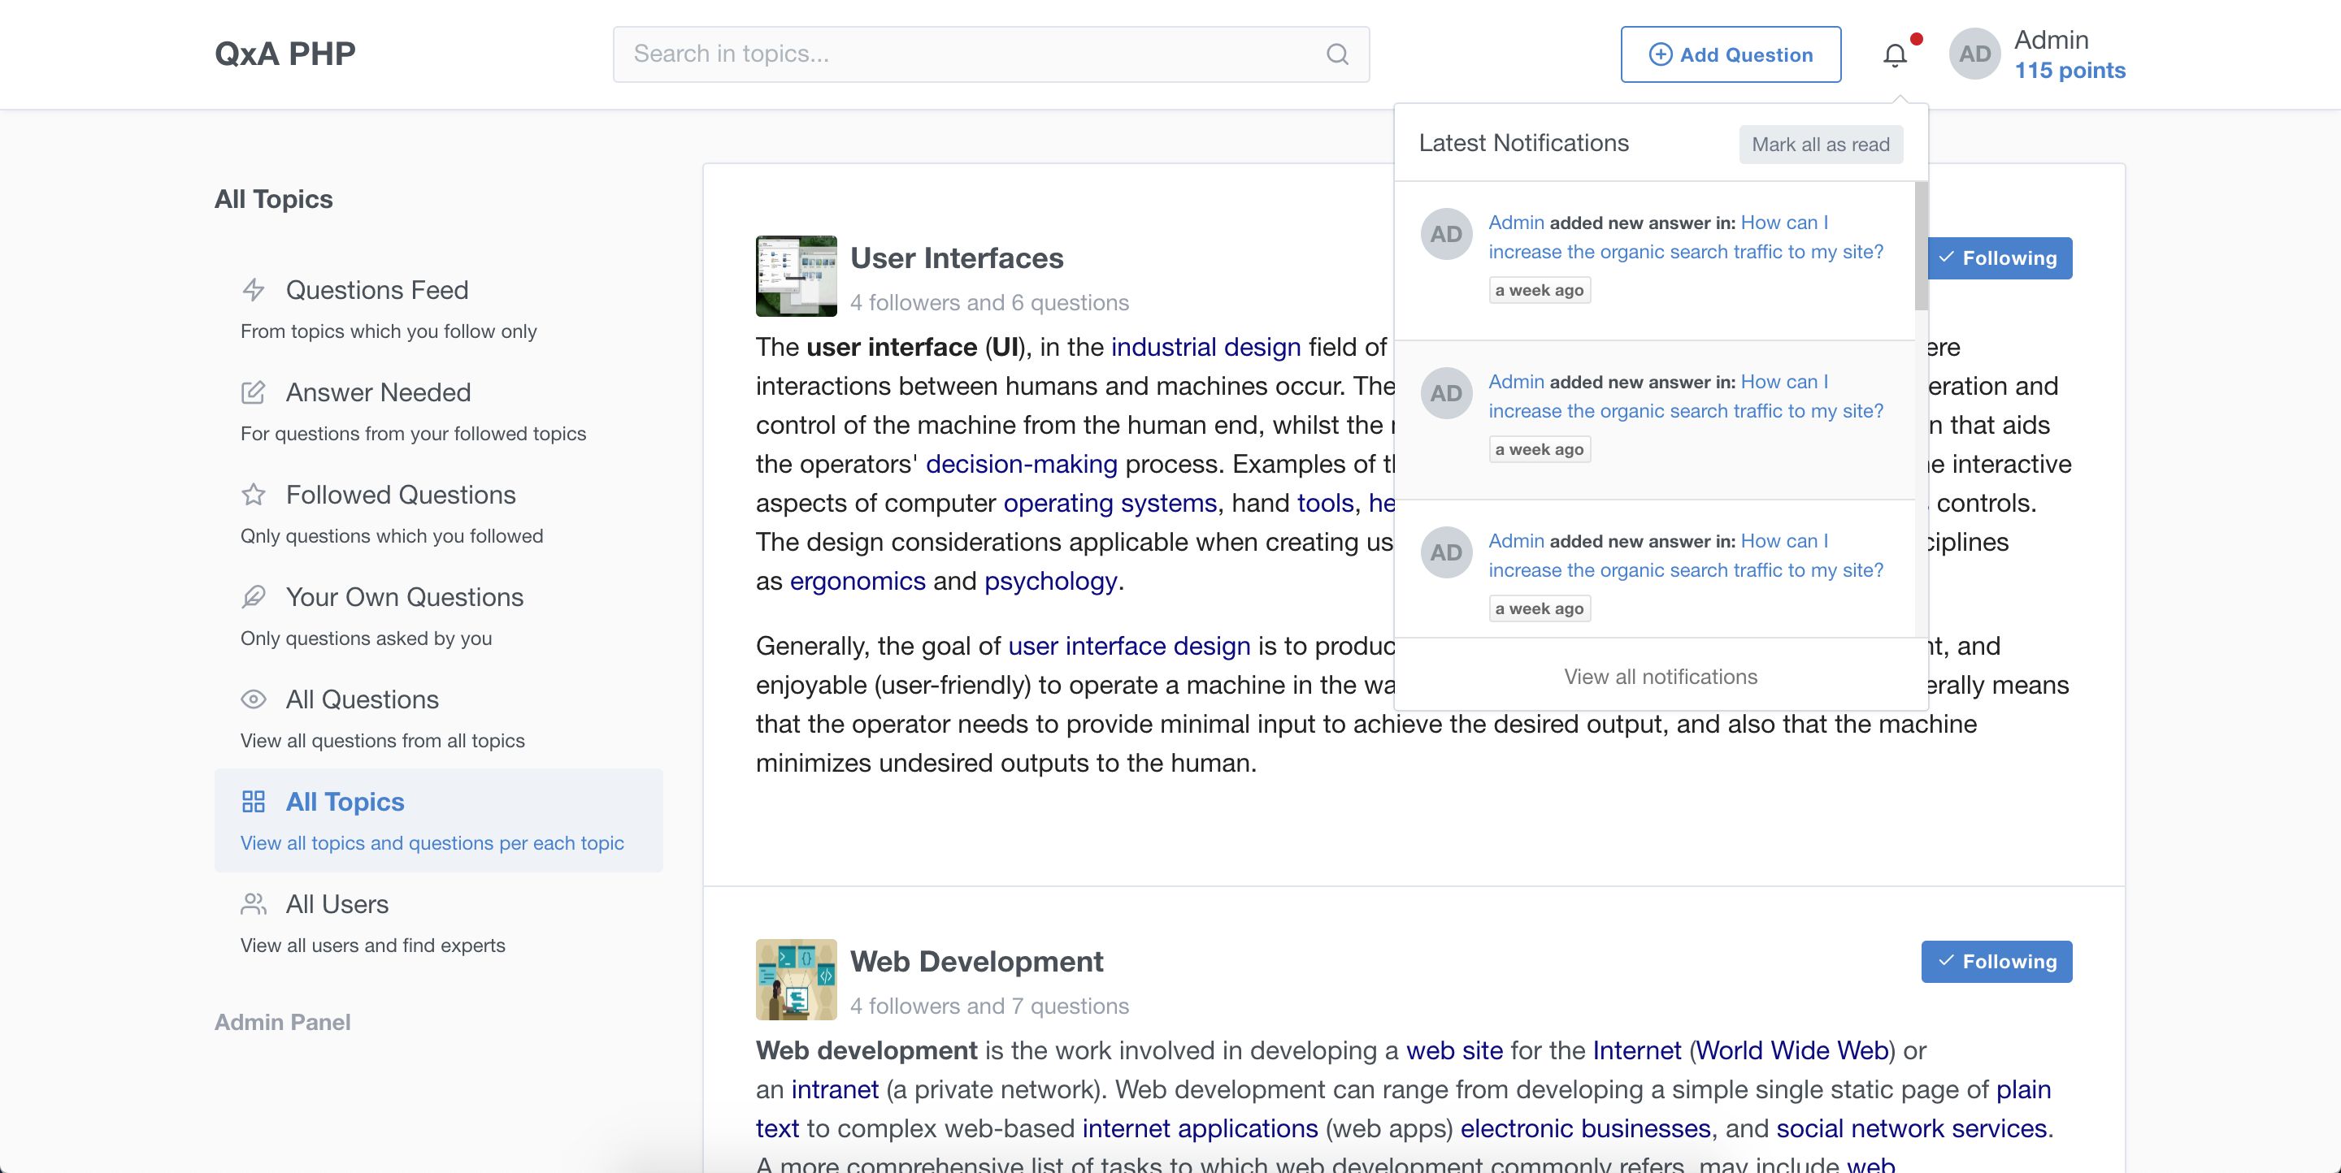The image size is (2341, 1173).
Task: Click the QxA PHP logo
Action: pyautogui.click(x=285, y=54)
